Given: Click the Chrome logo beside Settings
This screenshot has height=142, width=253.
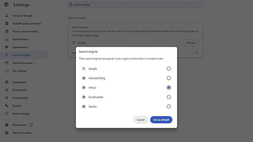Looking at the screenshot, I should [x=7, y=4].
